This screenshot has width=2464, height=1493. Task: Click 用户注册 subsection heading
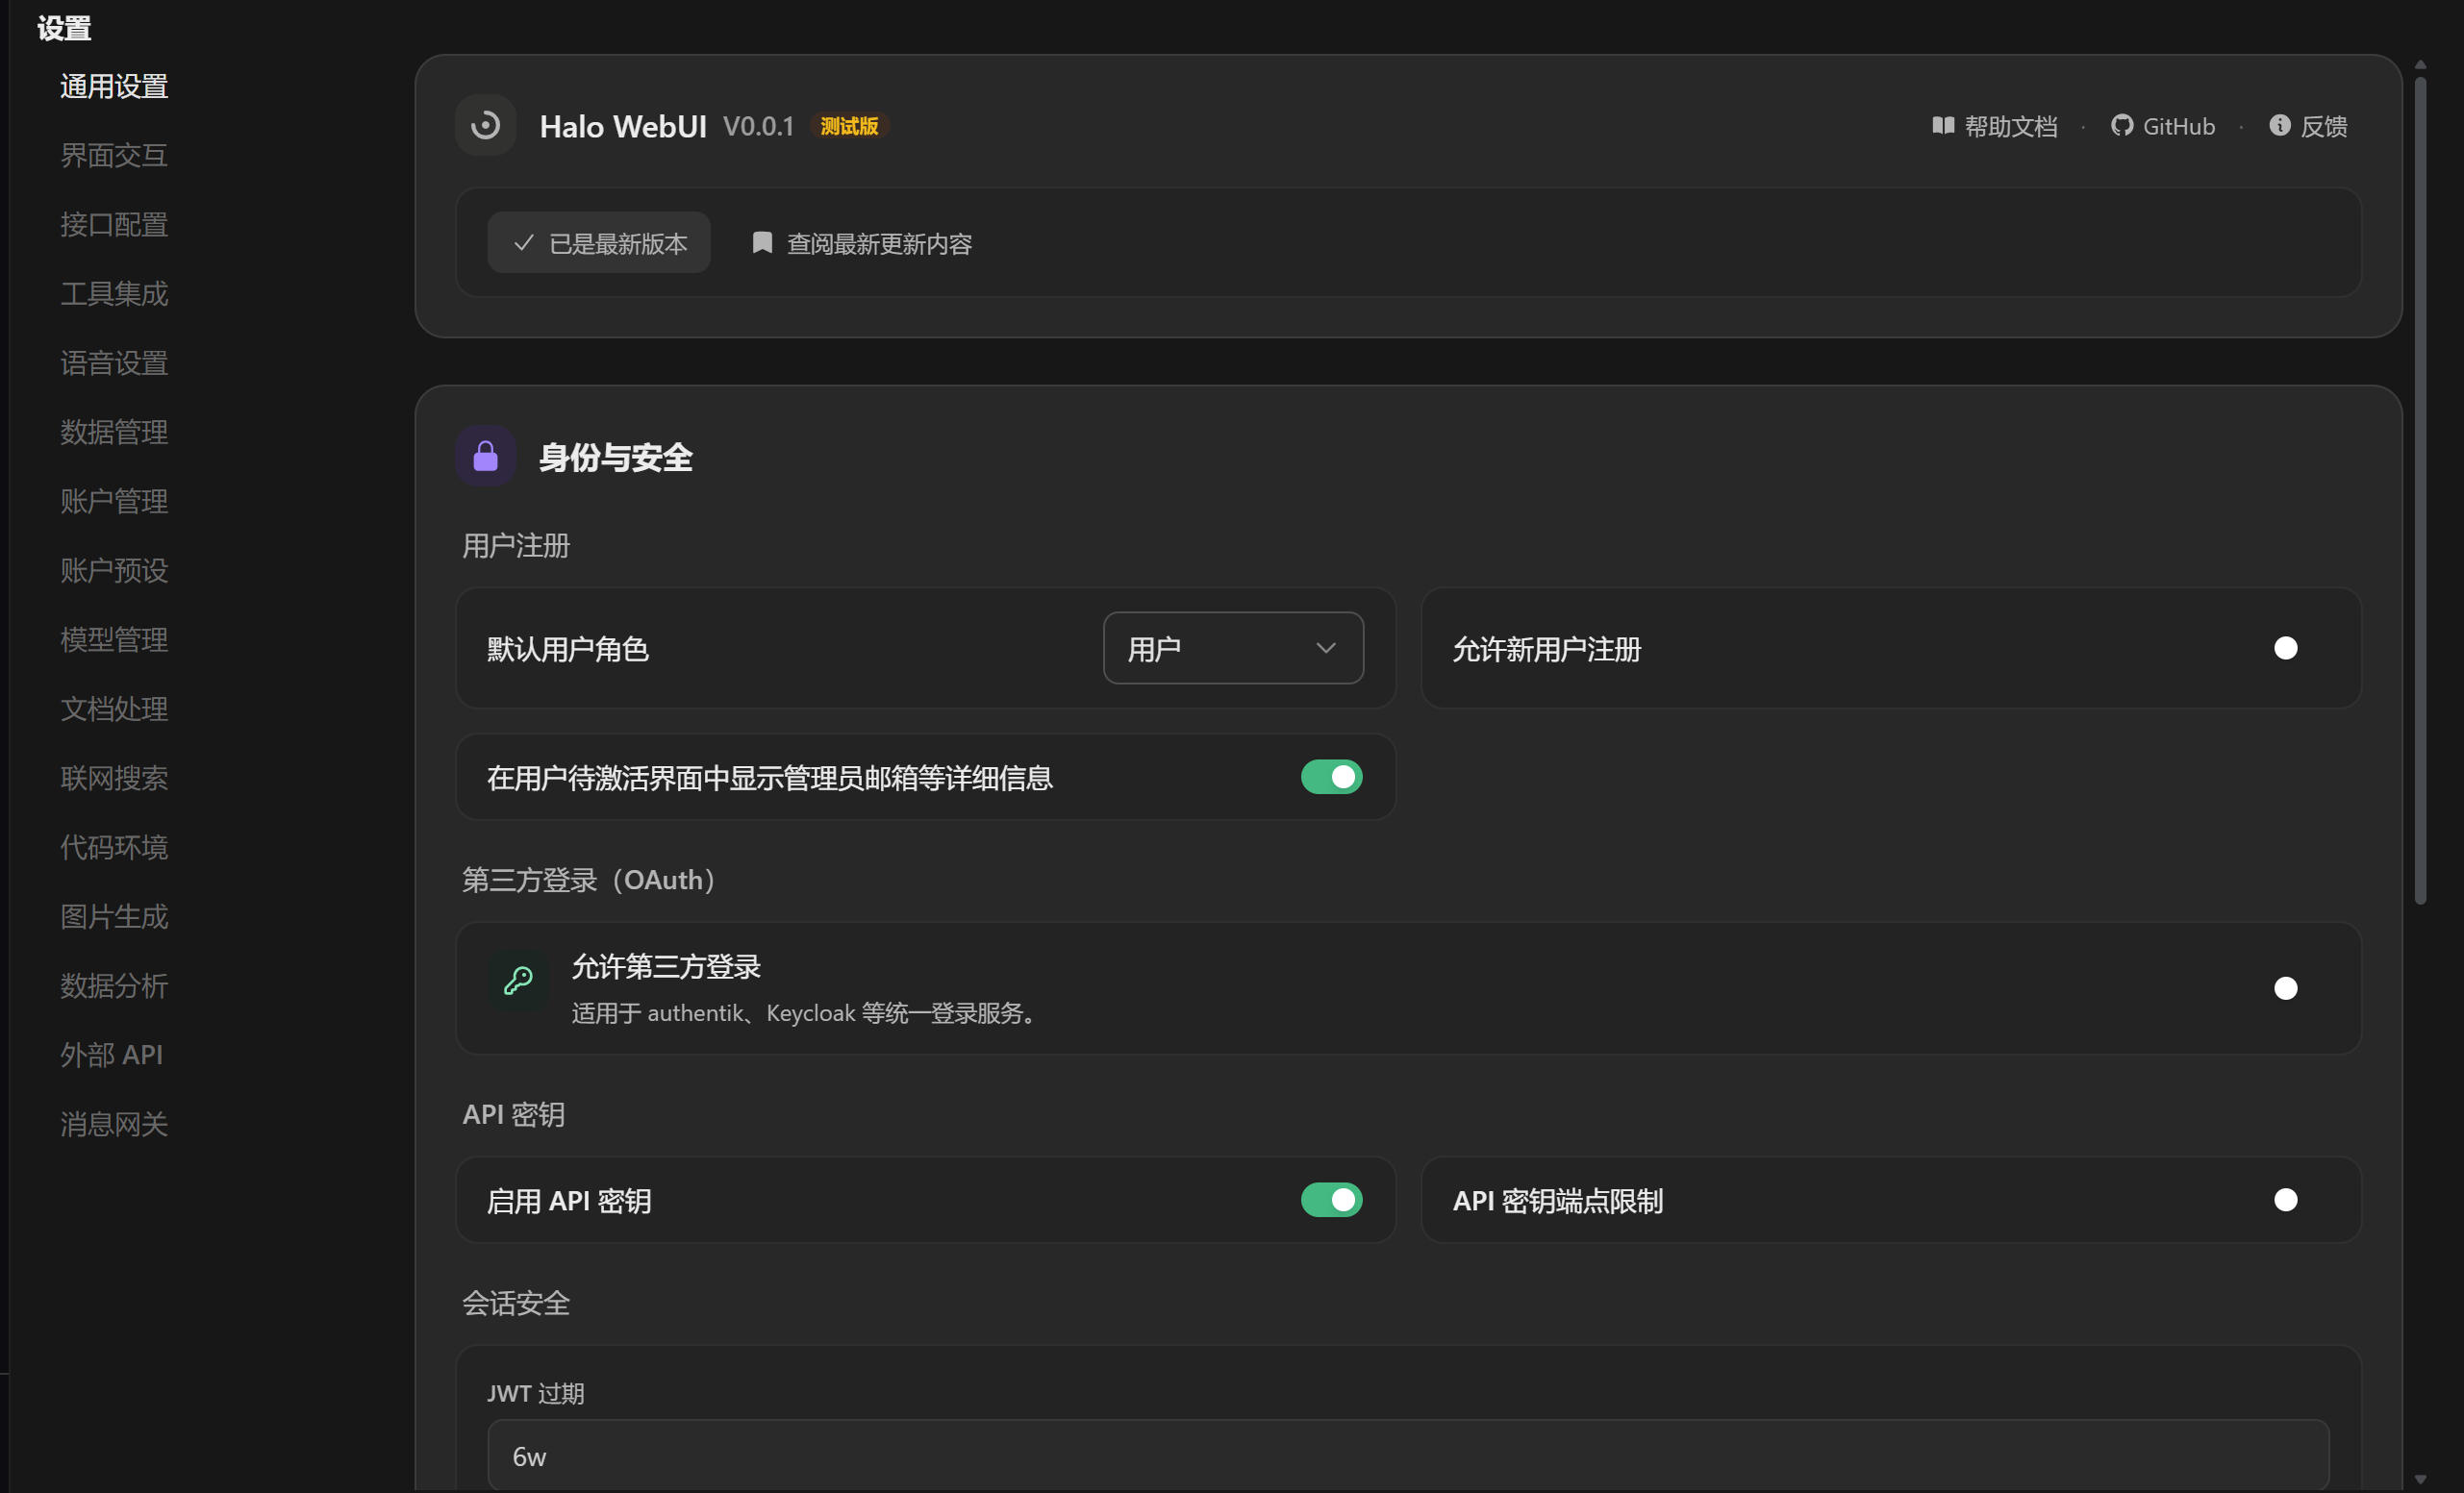516,546
